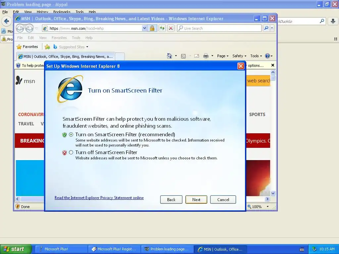This screenshot has width=339, height=254.
Task: Click IE horizontal scrollbar left arrow
Action: tap(18, 199)
